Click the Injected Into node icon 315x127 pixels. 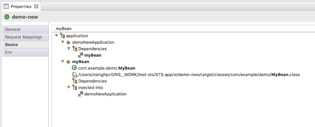pos(75,87)
